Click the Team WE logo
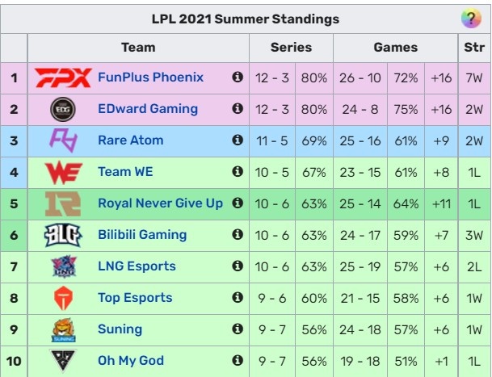 pos(63,172)
